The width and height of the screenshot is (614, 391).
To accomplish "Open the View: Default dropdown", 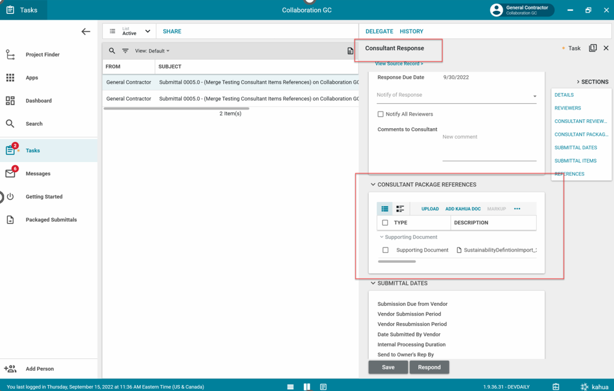I will click(152, 51).
